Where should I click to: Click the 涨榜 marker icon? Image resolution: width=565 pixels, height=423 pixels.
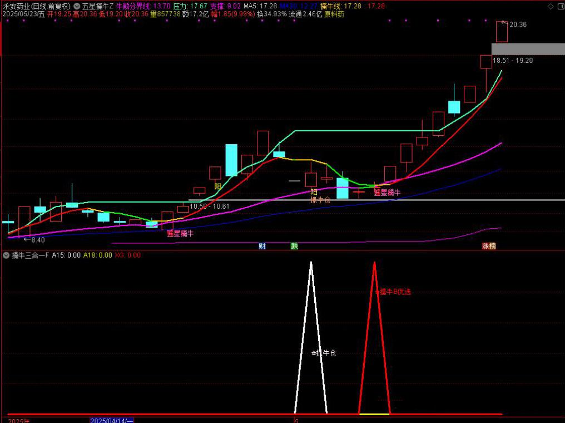coord(489,246)
